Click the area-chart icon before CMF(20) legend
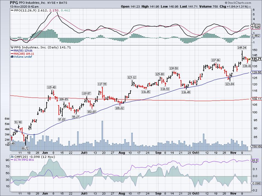Viewport: 262px width, 196px height. [x=12, y=157]
